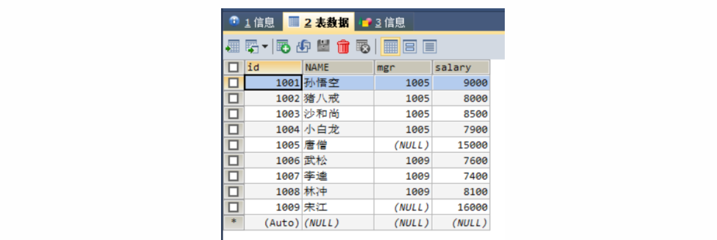Click the (Auto) id cell in new row
This screenshot has width=717, height=240.
[273, 223]
